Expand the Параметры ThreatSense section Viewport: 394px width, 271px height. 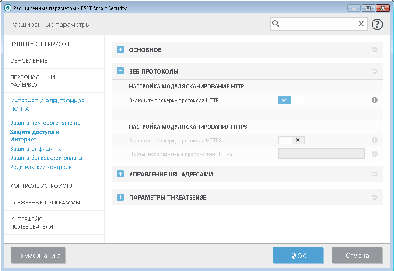point(120,197)
